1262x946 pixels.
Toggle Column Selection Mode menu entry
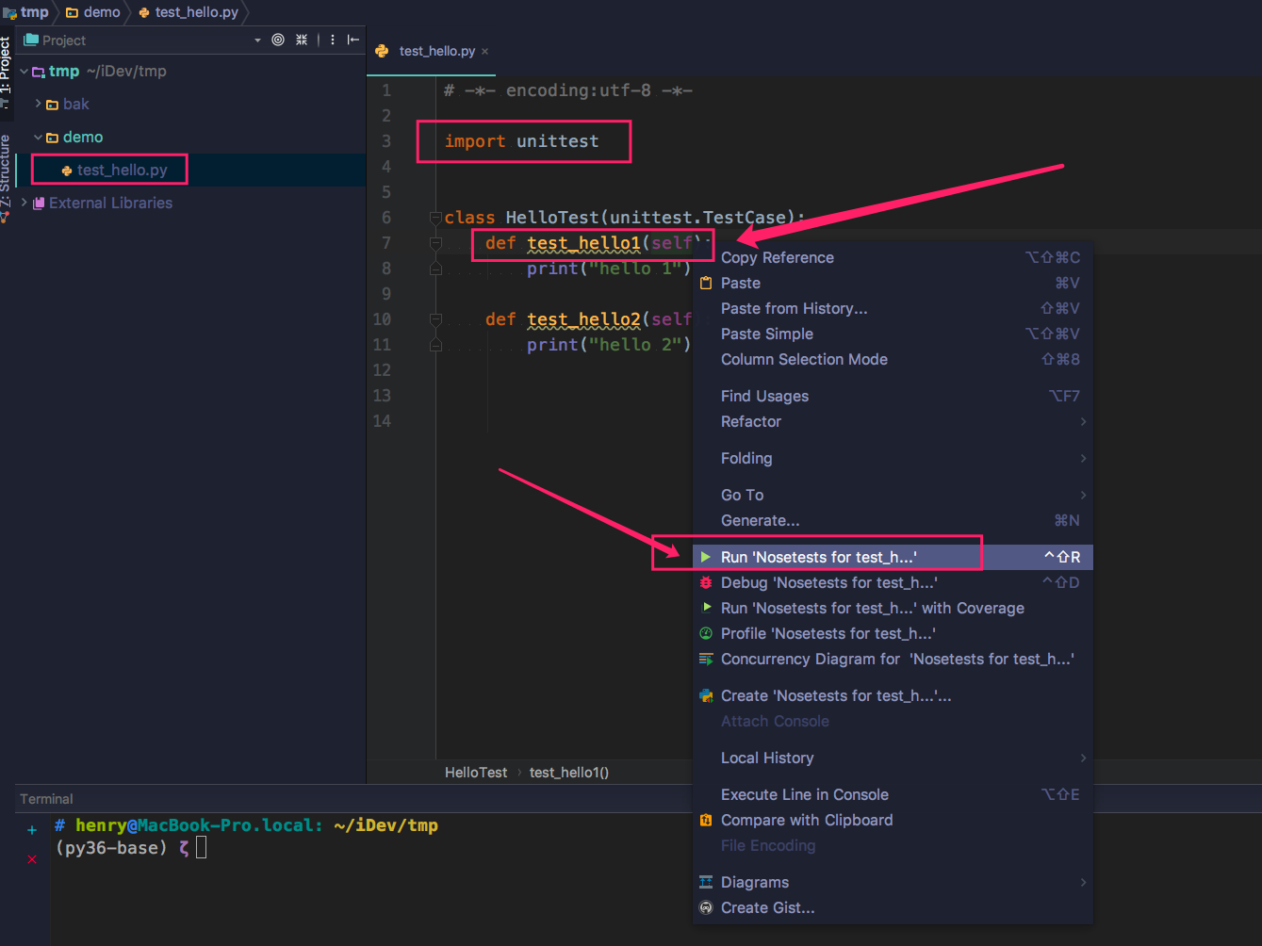(893, 360)
